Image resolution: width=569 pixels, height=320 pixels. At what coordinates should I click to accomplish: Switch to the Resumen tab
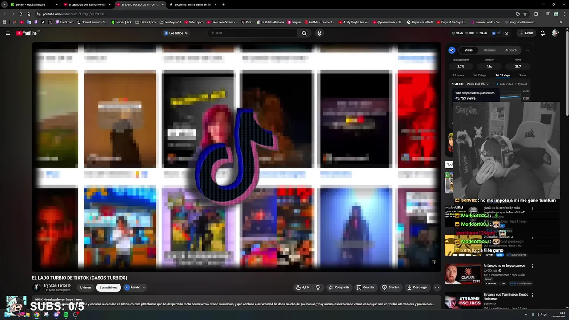click(489, 50)
